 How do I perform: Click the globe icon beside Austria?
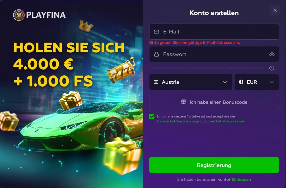click(156, 82)
